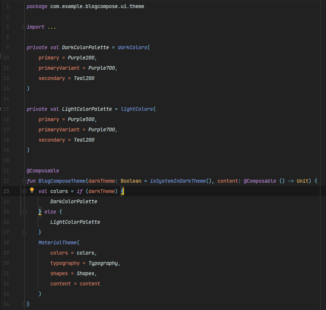Click Shapes value on line 31
The image size is (326, 310).
click(85, 273)
